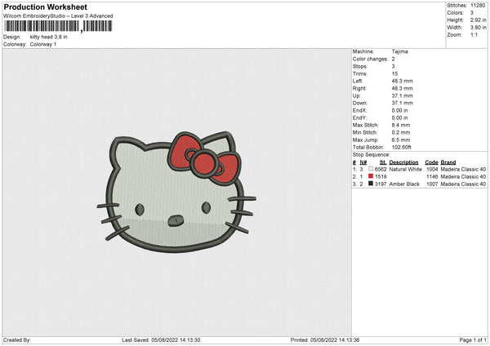
Task: Click the thread code 1007
Action: pyautogui.click(x=432, y=184)
